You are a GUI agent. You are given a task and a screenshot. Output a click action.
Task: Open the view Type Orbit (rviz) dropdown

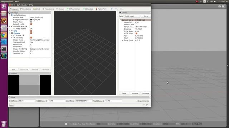tap(132, 16)
